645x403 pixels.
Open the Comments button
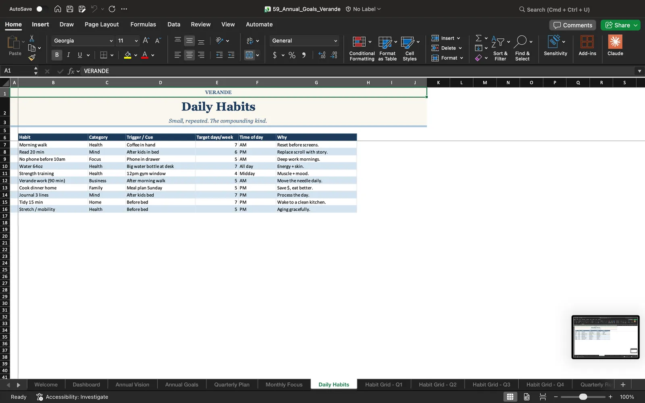coord(572,25)
